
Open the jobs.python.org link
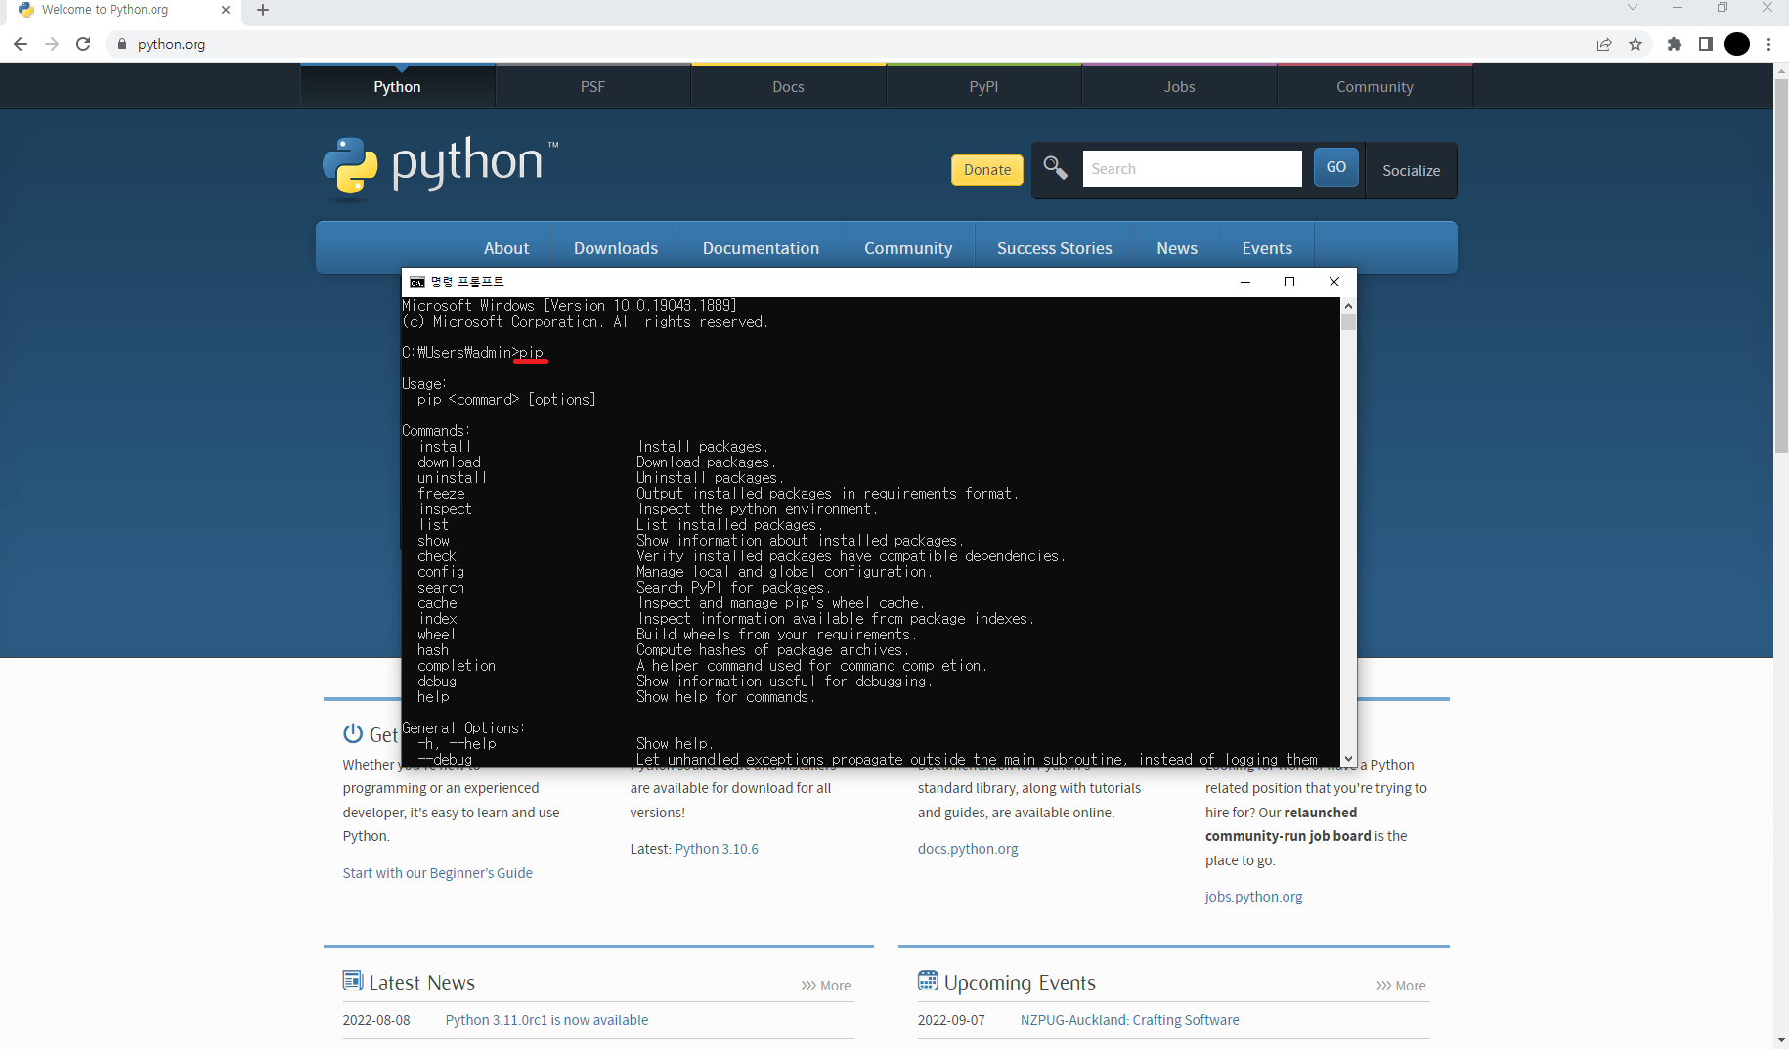1253,897
